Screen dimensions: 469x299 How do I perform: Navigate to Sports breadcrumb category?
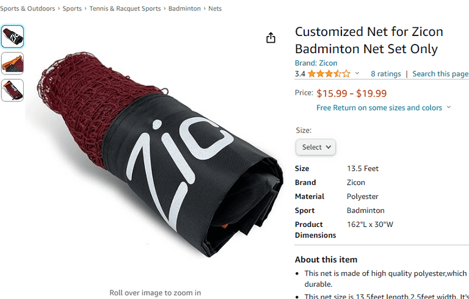(x=72, y=9)
